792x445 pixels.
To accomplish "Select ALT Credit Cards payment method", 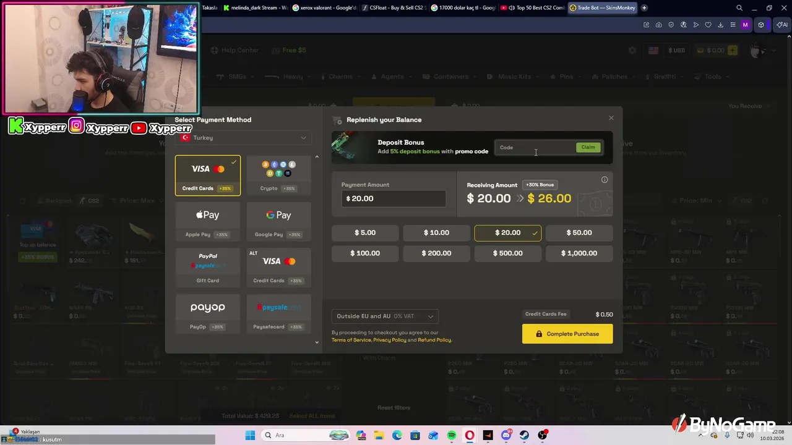I will pyautogui.click(x=278, y=268).
